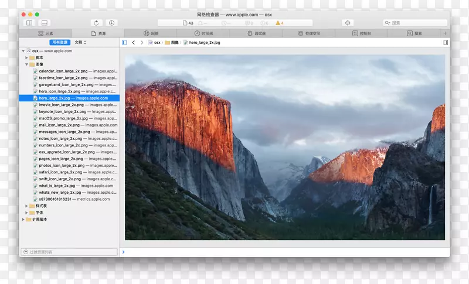Image resolution: width=469 pixels, height=284 pixels.
Task: Switch to the 控制台 tab
Action: coord(362,33)
